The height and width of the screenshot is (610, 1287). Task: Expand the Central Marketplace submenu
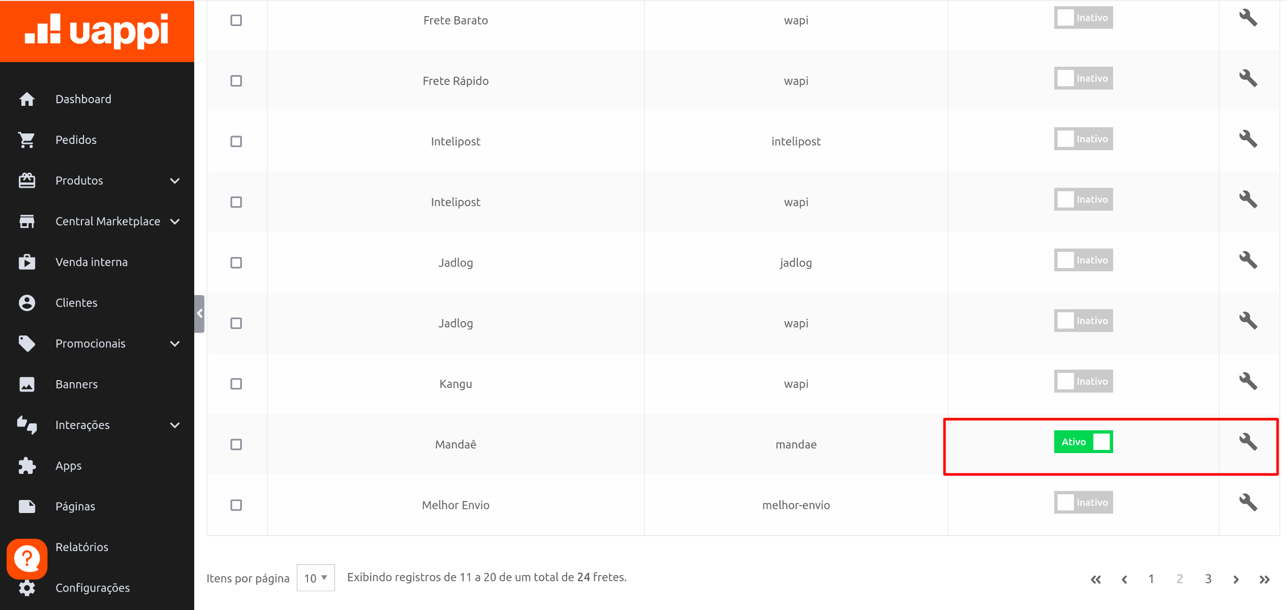click(x=175, y=222)
